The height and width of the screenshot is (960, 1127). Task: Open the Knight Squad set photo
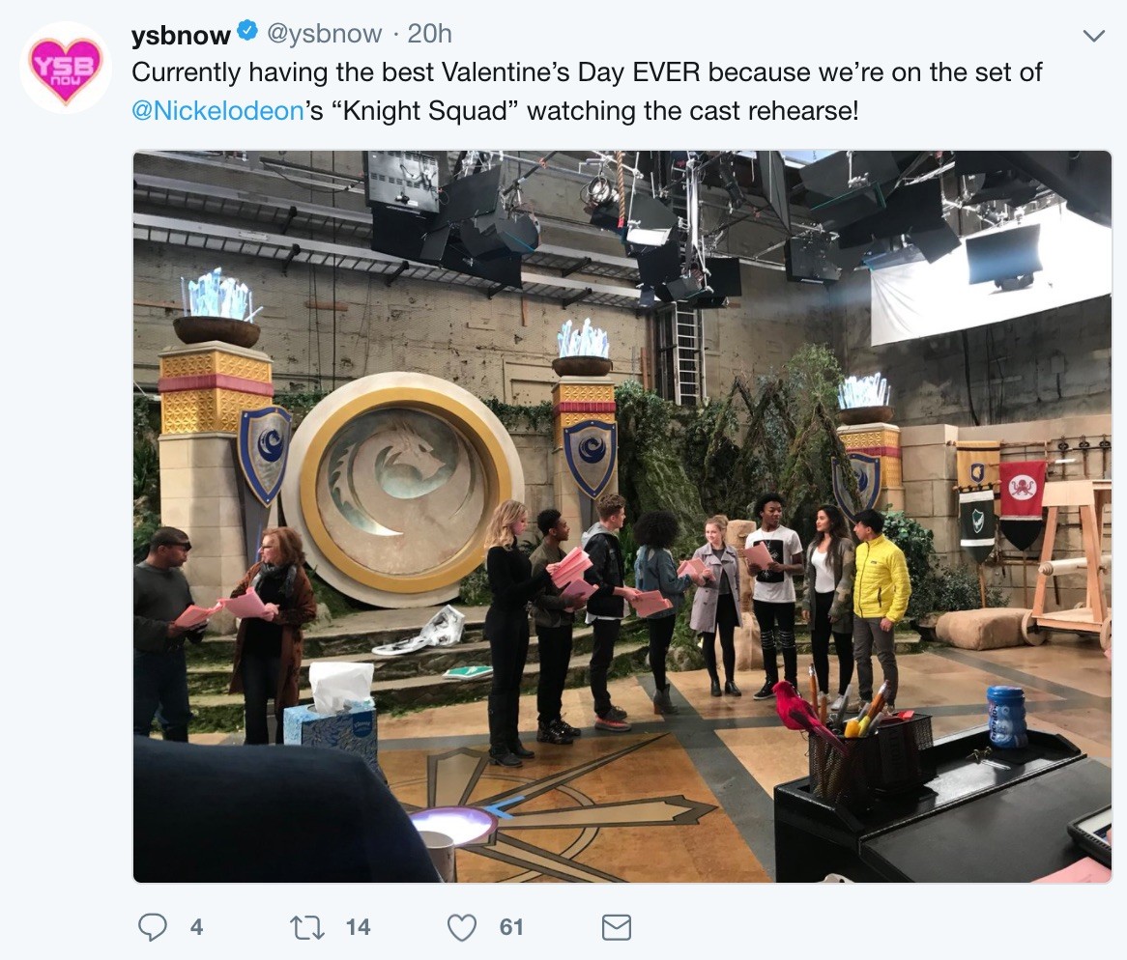click(x=622, y=517)
